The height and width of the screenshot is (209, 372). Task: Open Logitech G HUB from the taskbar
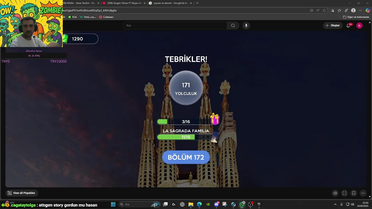click(174, 204)
